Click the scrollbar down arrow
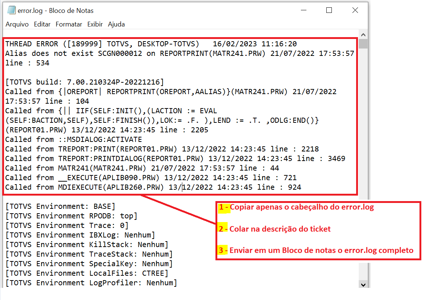The image size is (425, 300). [363, 285]
